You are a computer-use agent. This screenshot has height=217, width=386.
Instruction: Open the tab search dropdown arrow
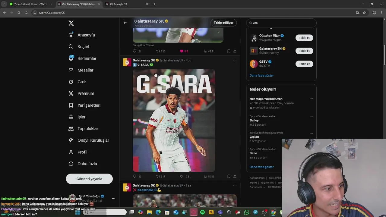[4, 4]
